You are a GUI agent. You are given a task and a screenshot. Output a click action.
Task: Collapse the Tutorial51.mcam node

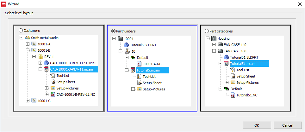[x=220, y=64]
